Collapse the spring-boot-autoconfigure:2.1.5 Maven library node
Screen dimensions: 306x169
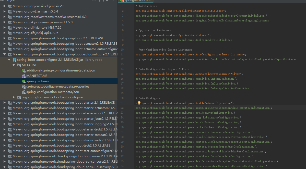pyautogui.click(x=4, y=54)
